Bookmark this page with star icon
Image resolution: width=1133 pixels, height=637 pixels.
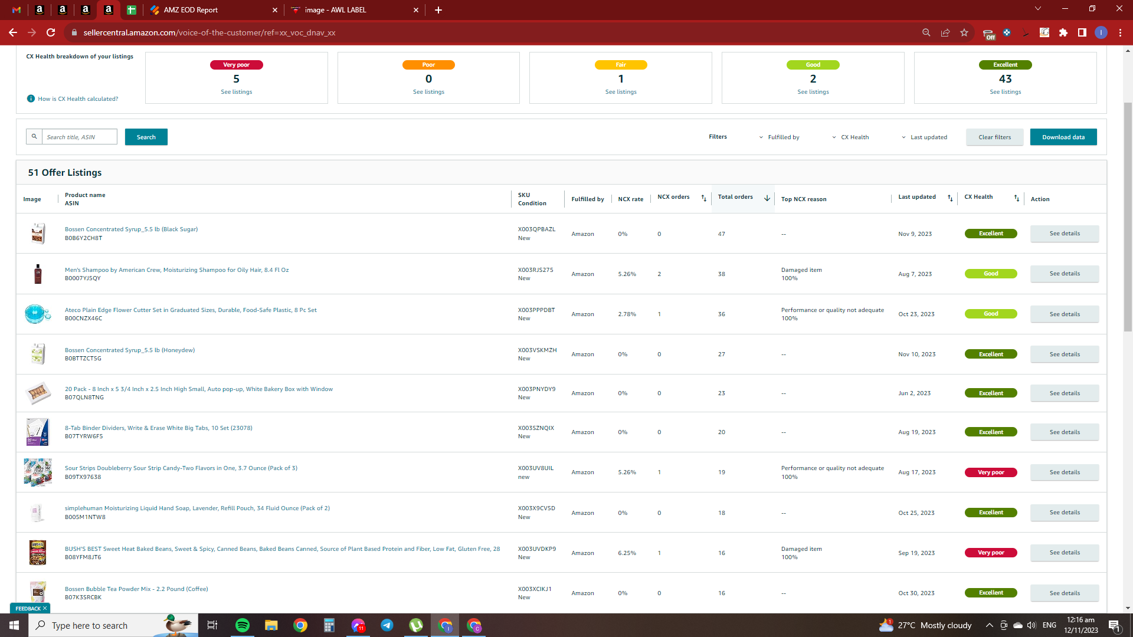point(964,32)
